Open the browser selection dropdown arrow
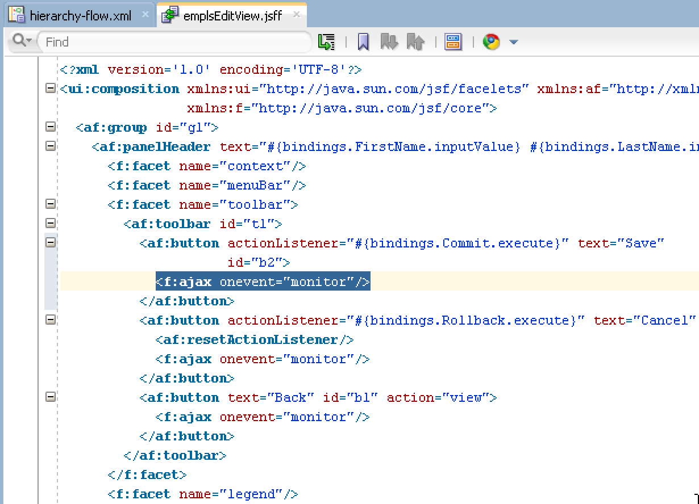This screenshot has height=504, width=699. [x=514, y=42]
